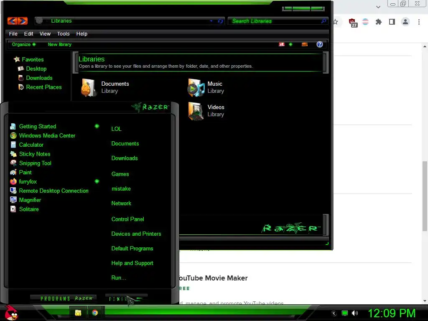428x321 pixels.
Task: Select the Favorites star icon
Action: (x=17, y=59)
